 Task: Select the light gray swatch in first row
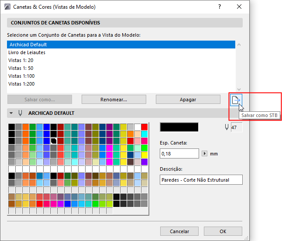pos(131,127)
